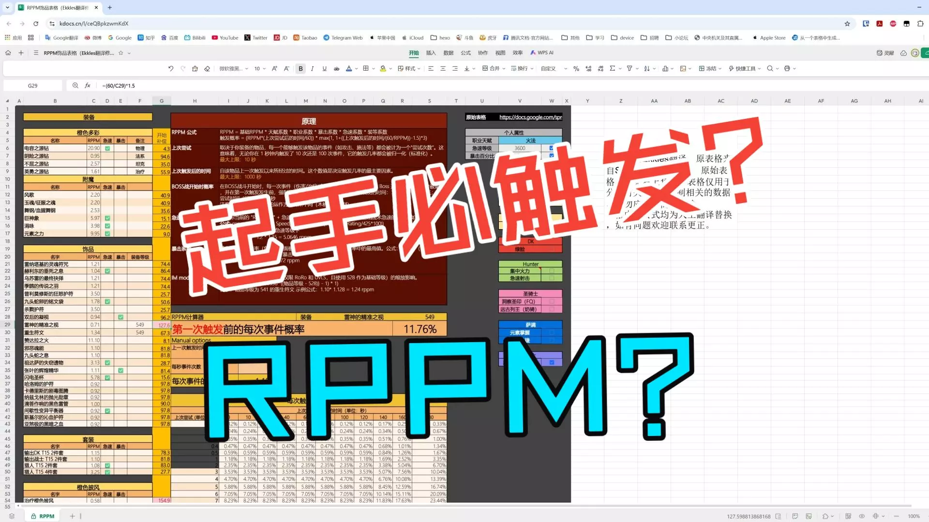929x522 pixels.
Task: Switch to the 公式 menu tab
Action: pyautogui.click(x=465, y=53)
